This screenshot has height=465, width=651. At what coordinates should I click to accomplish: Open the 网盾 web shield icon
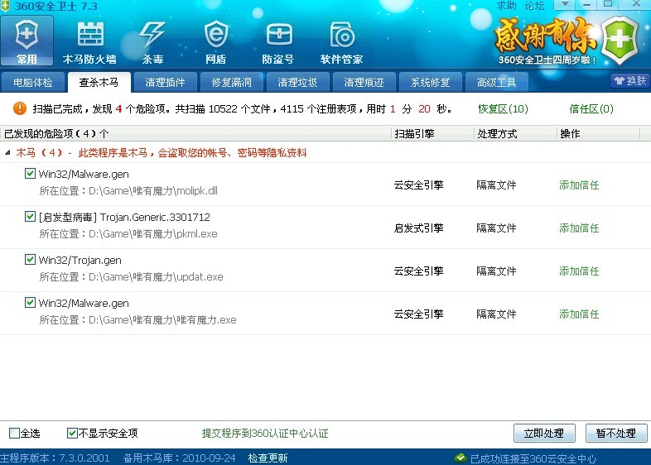[215, 41]
